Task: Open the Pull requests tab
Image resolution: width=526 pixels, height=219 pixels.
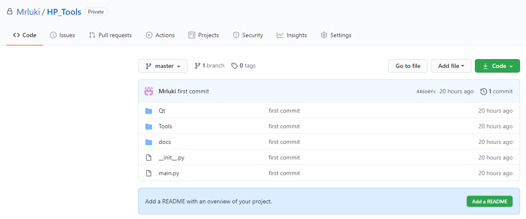Action: 110,35
